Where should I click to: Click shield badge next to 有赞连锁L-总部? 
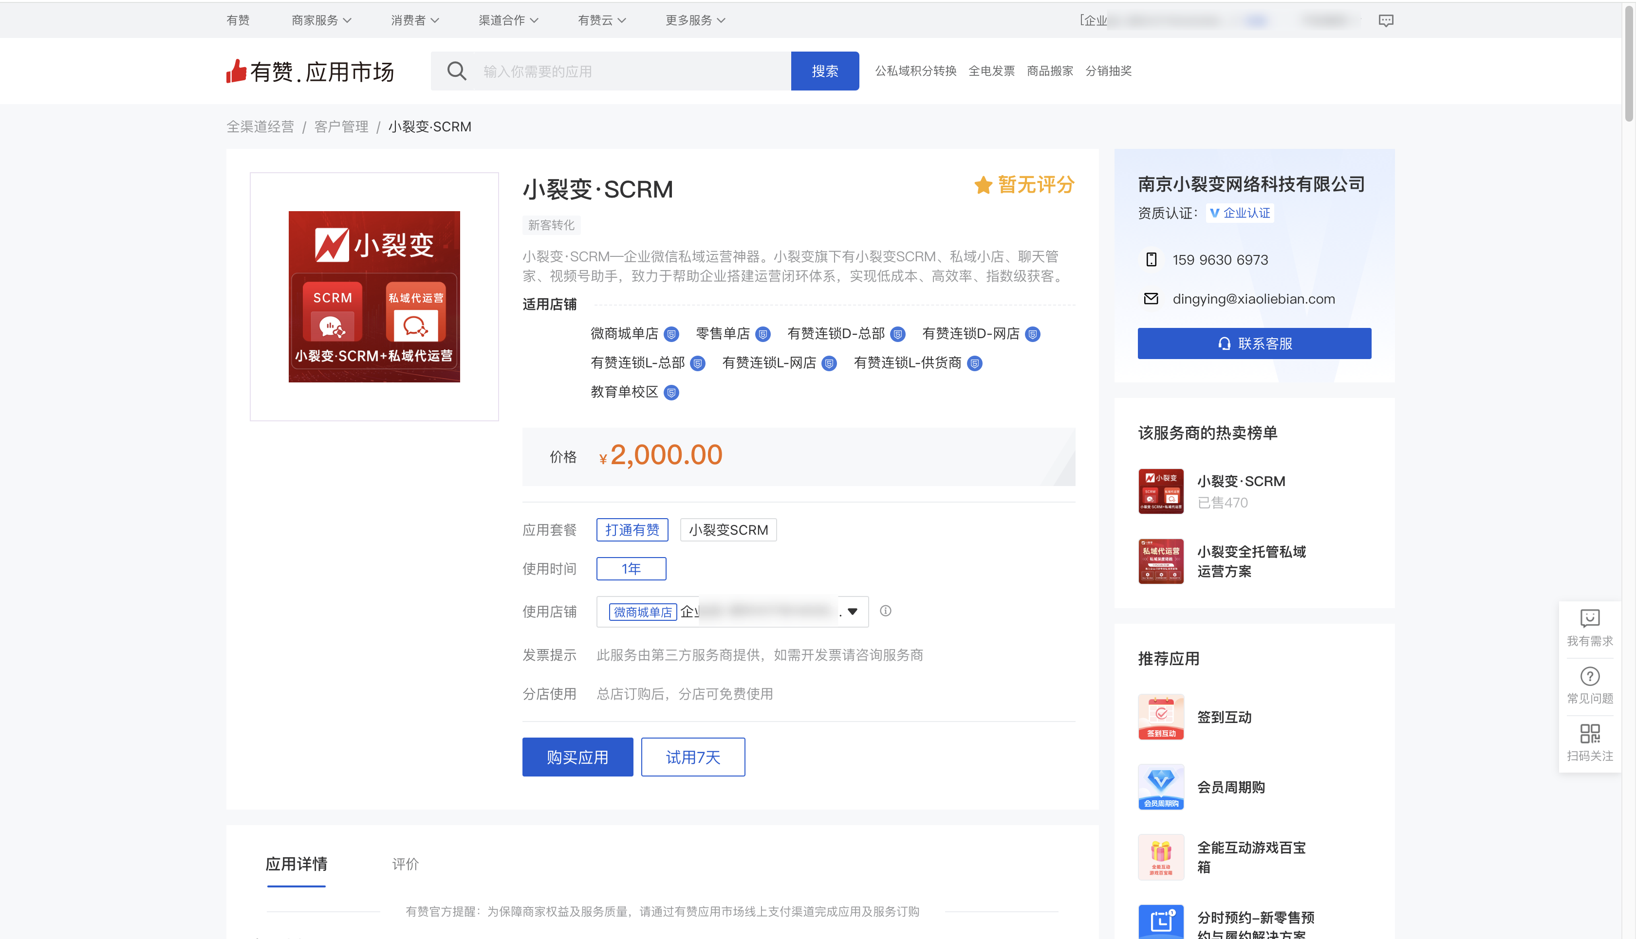(x=698, y=364)
